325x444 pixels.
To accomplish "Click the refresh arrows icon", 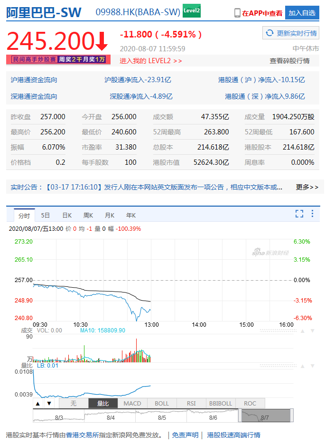I will click(269, 33).
